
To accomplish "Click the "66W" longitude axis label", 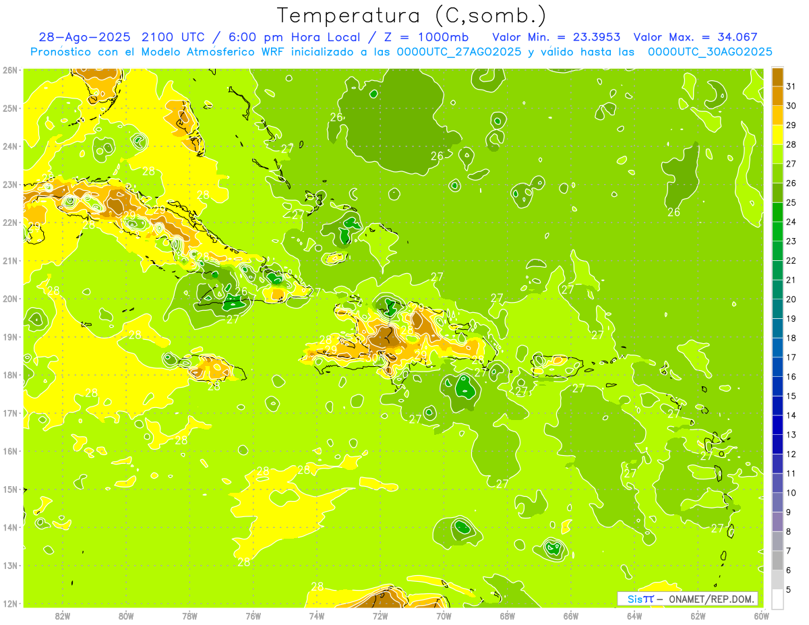I will 571,616.
